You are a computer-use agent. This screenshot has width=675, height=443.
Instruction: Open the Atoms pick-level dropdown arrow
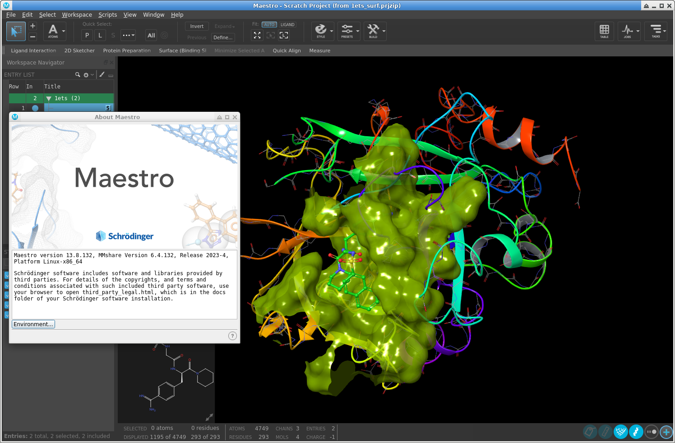pyautogui.click(x=64, y=31)
